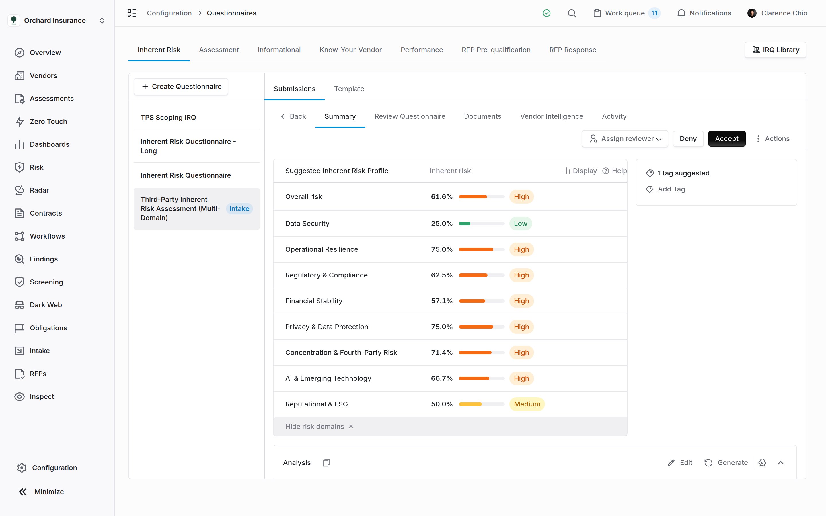Click Add Tag in tag panel

point(665,189)
